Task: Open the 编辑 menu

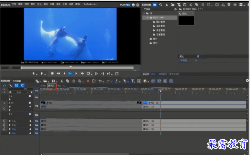Action: (20, 4)
